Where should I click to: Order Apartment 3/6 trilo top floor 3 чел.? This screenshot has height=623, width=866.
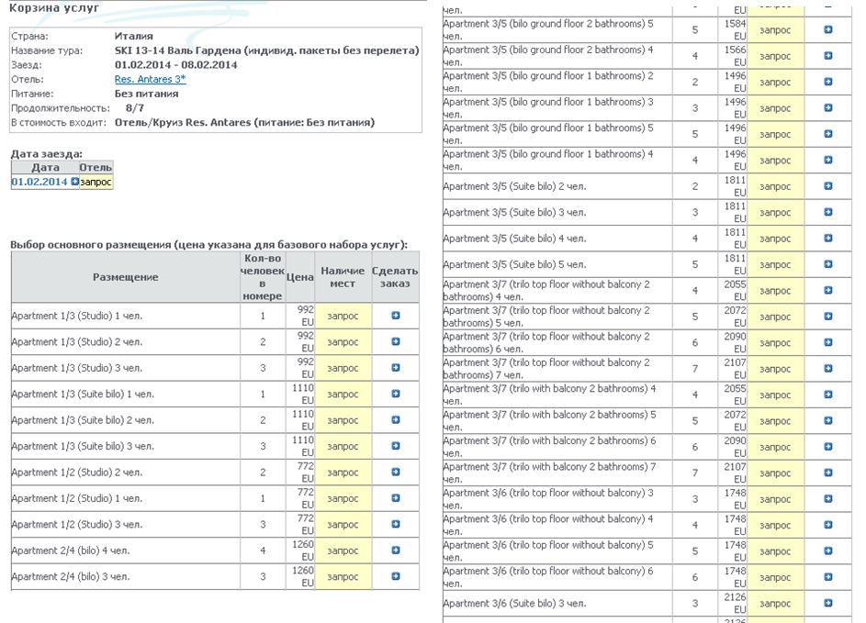(828, 499)
